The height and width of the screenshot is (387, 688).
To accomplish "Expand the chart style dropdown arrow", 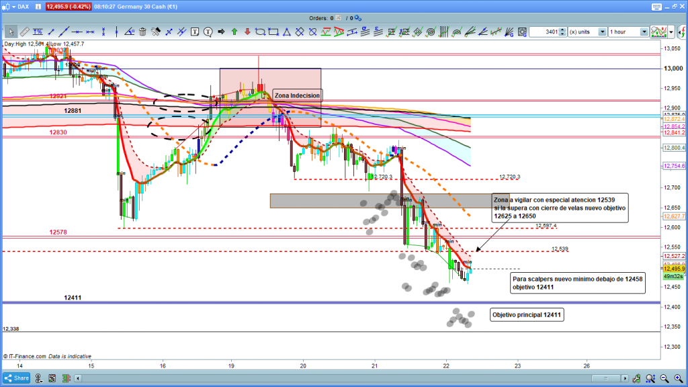I will click(671, 32).
